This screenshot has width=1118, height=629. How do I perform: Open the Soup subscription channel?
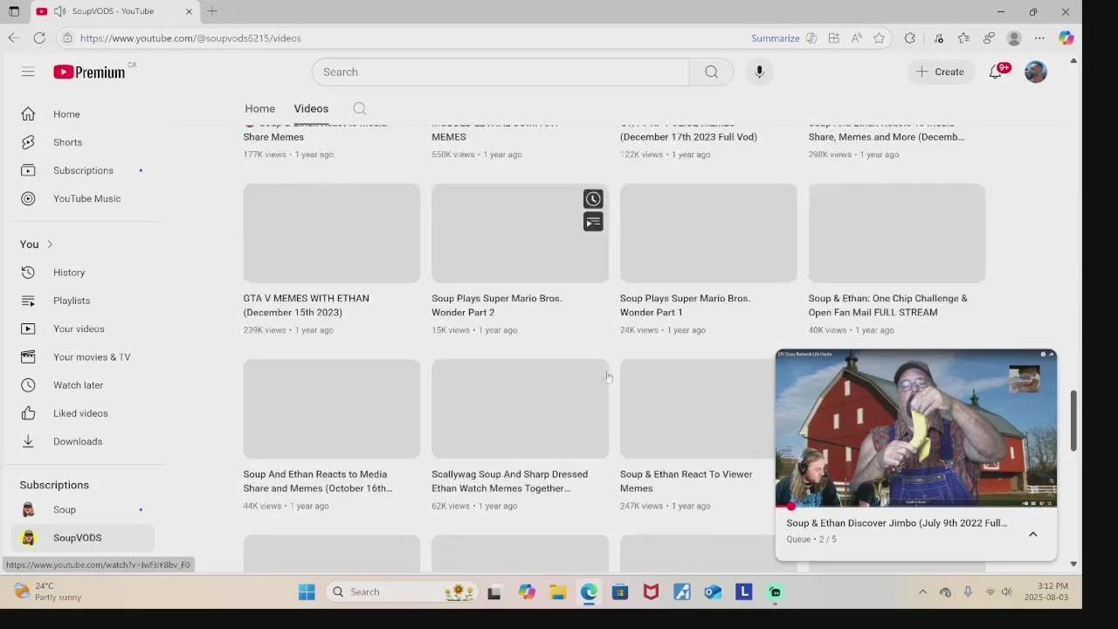[x=83, y=509]
